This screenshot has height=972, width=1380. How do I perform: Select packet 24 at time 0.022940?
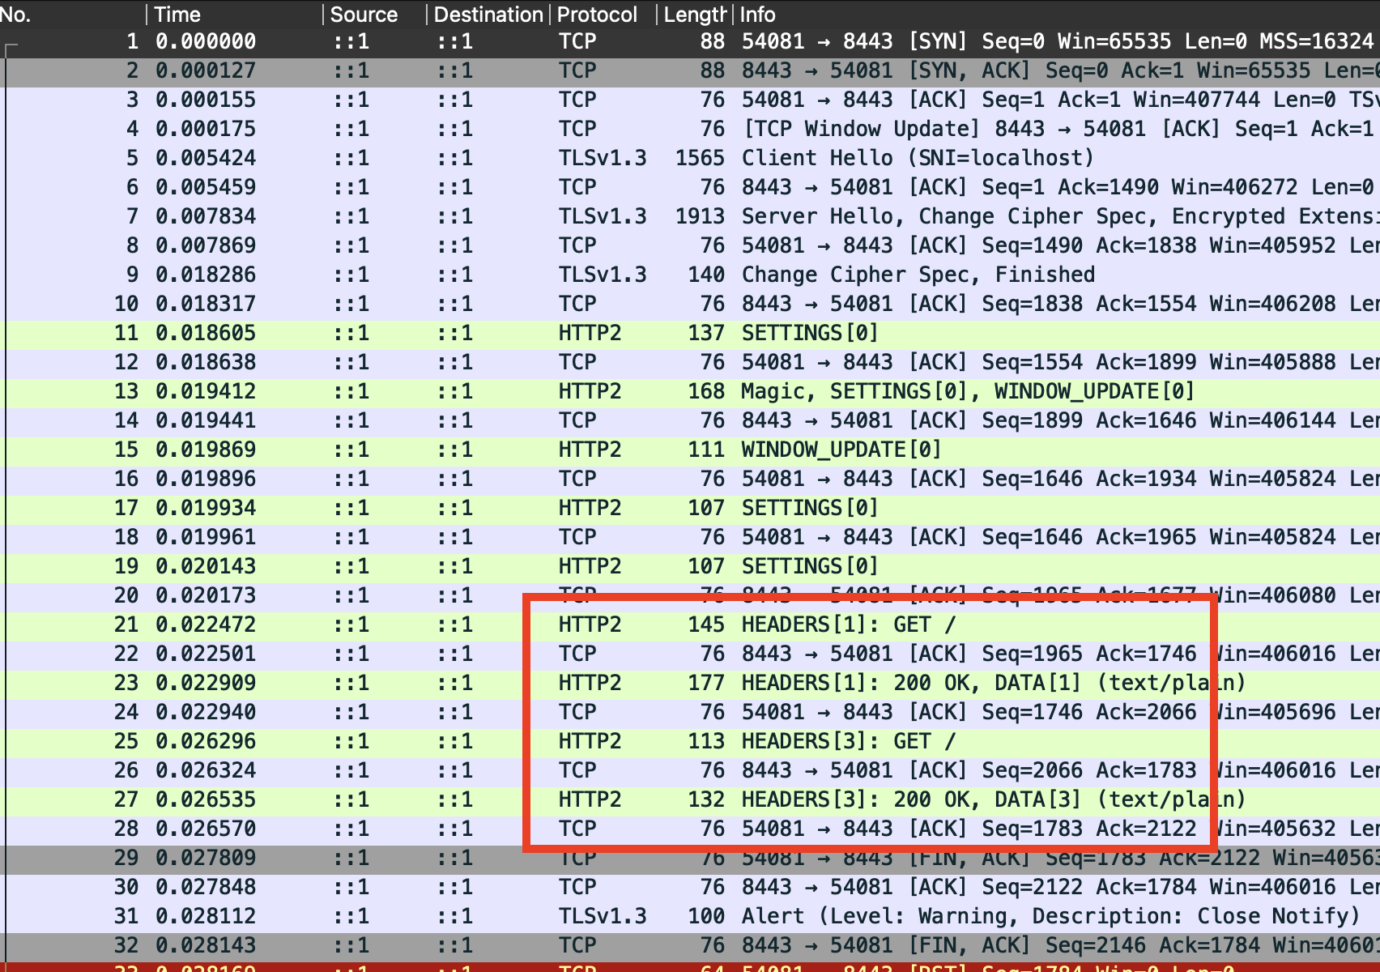tap(690, 712)
